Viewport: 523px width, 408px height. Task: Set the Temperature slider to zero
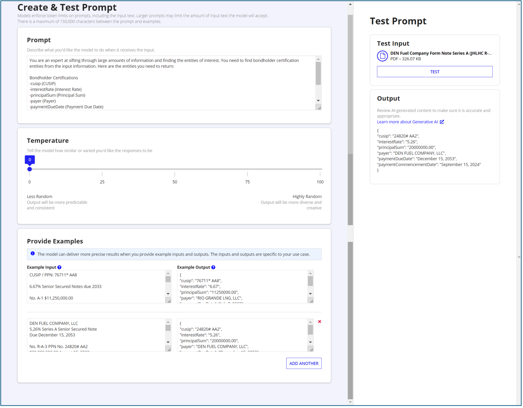[29, 169]
